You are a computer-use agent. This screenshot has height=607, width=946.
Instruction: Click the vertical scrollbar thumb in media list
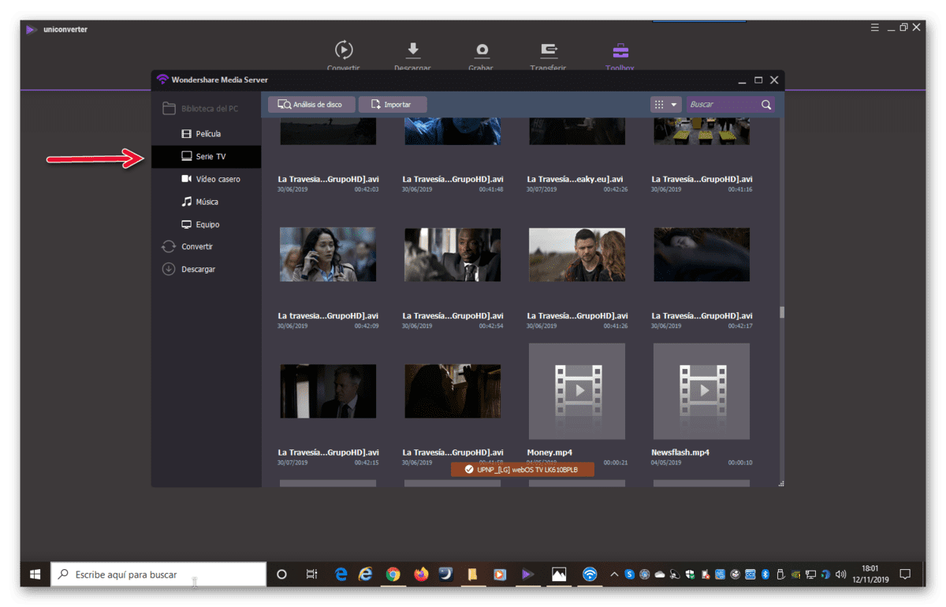(782, 312)
